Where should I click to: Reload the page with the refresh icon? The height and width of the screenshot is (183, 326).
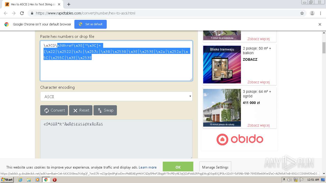click(22, 13)
